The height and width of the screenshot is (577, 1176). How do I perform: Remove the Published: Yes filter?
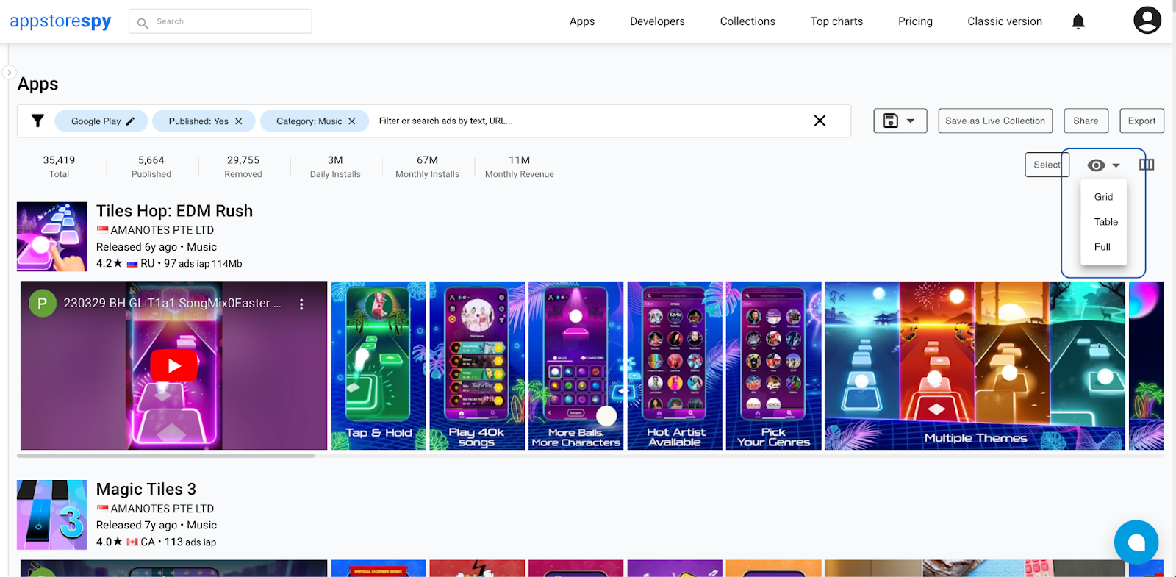pos(238,121)
